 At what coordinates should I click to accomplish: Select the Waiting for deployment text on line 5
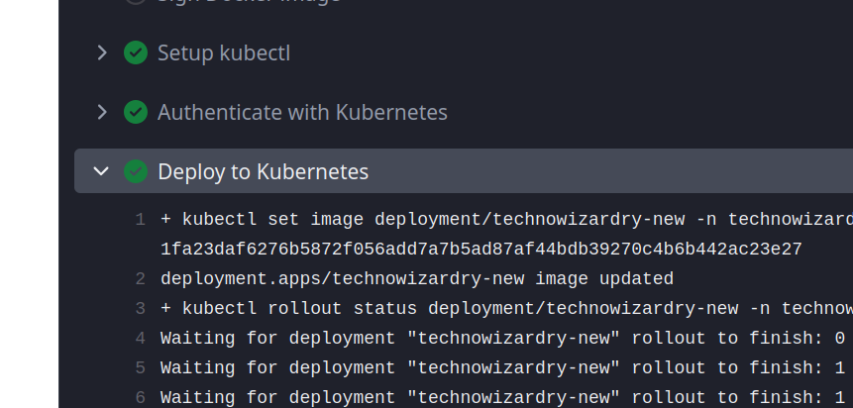502,367
